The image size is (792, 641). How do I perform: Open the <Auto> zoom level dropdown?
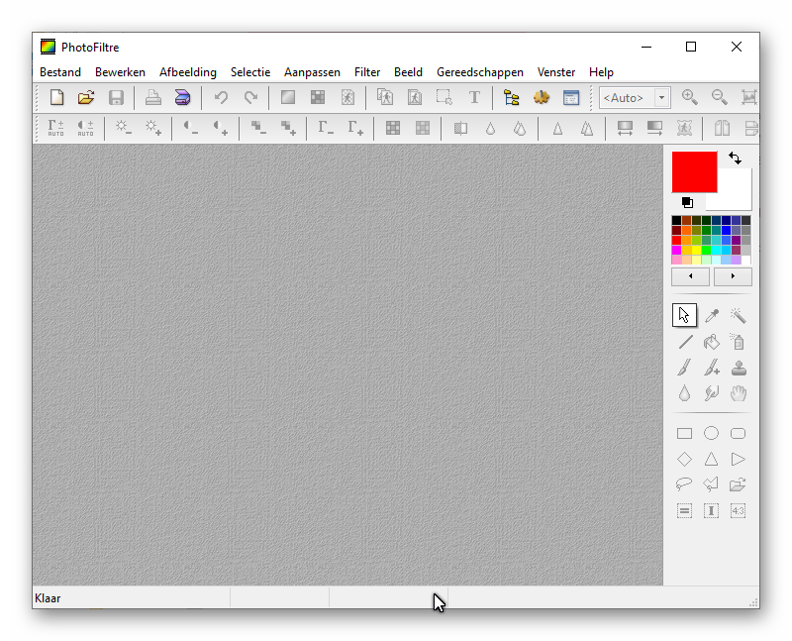pyautogui.click(x=661, y=97)
